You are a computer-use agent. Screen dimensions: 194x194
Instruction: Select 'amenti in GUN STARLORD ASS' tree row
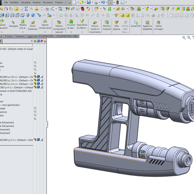tap(16, 91)
